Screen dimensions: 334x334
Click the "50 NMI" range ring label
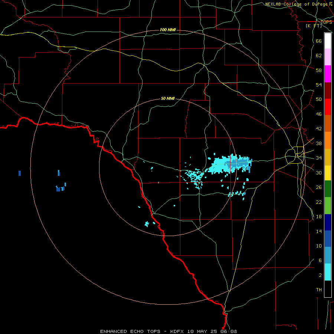168,98
